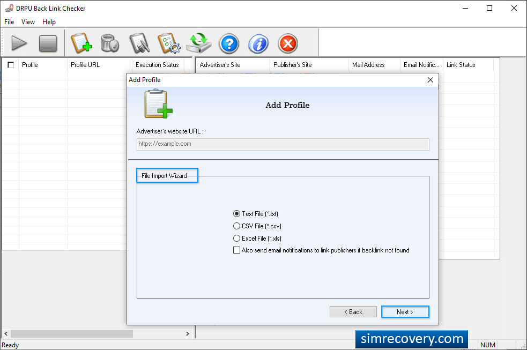Click the Email Notific... column header
The height and width of the screenshot is (350, 527).
[x=421, y=65]
